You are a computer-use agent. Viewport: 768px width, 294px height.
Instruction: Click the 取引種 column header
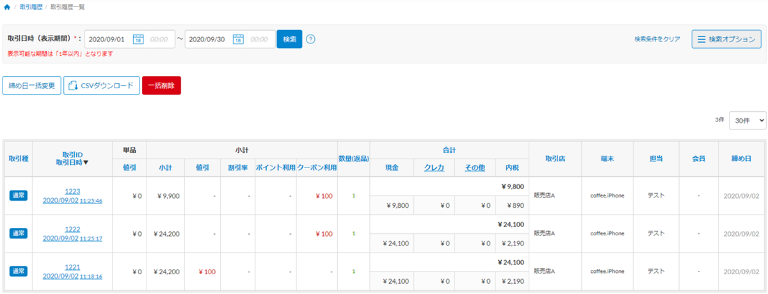click(18, 159)
